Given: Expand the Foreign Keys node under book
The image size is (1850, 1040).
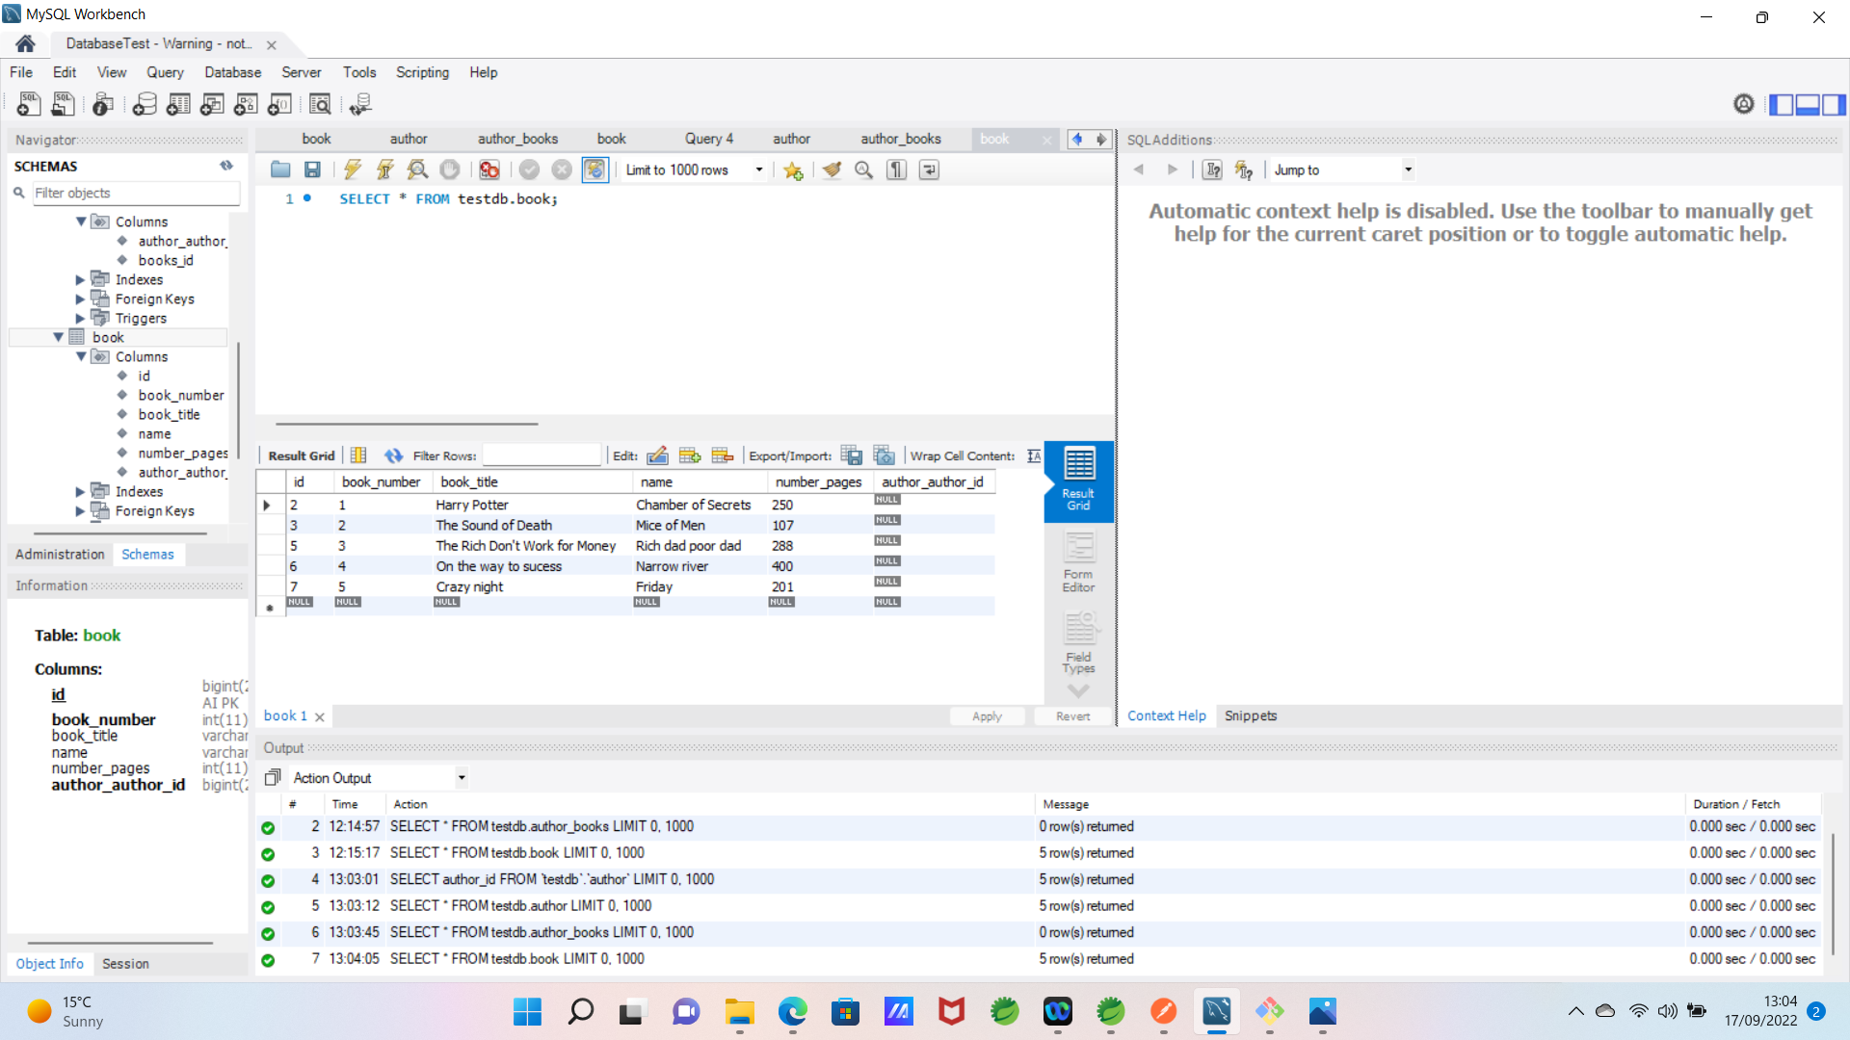Looking at the screenshot, I should (x=80, y=510).
